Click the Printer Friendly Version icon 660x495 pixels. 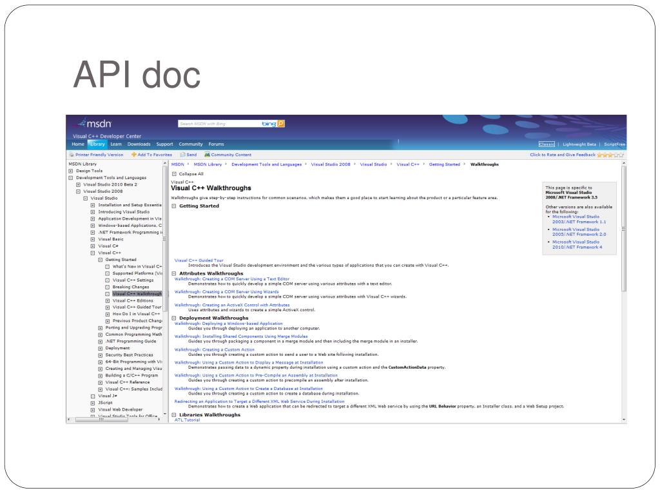point(72,155)
